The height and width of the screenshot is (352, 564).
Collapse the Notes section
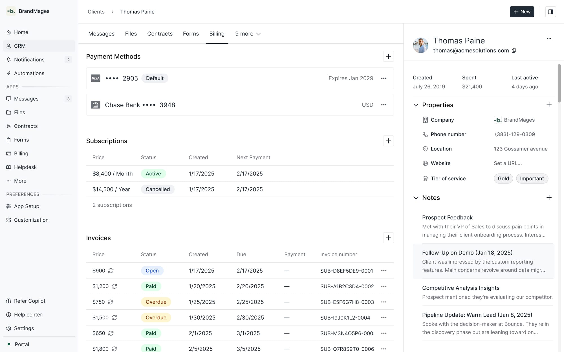(x=416, y=198)
